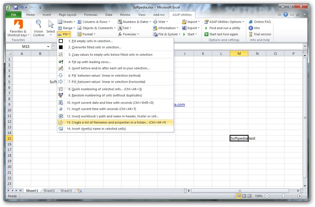Choose Insert before and/or after each cell
The image size is (315, 207).
pyautogui.click(x=116, y=68)
